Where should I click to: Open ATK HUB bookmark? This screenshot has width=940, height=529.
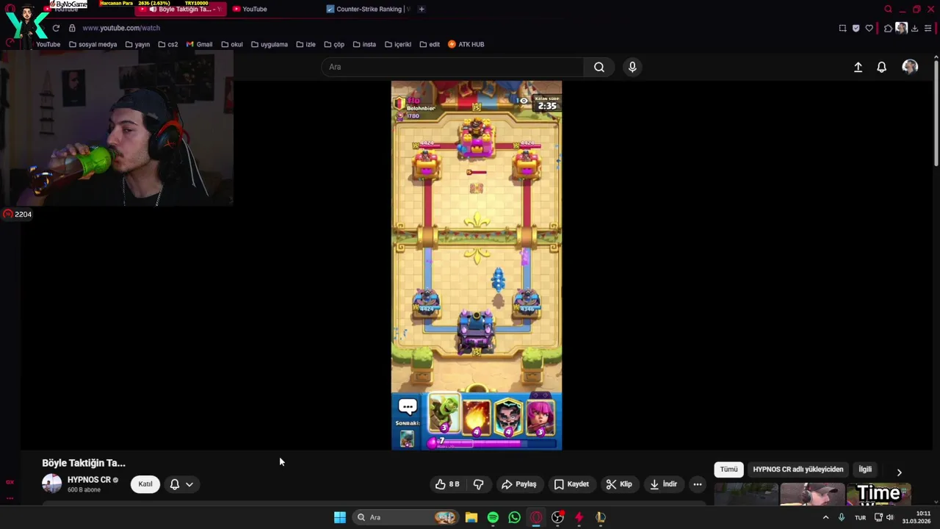click(x=466, y=44)
